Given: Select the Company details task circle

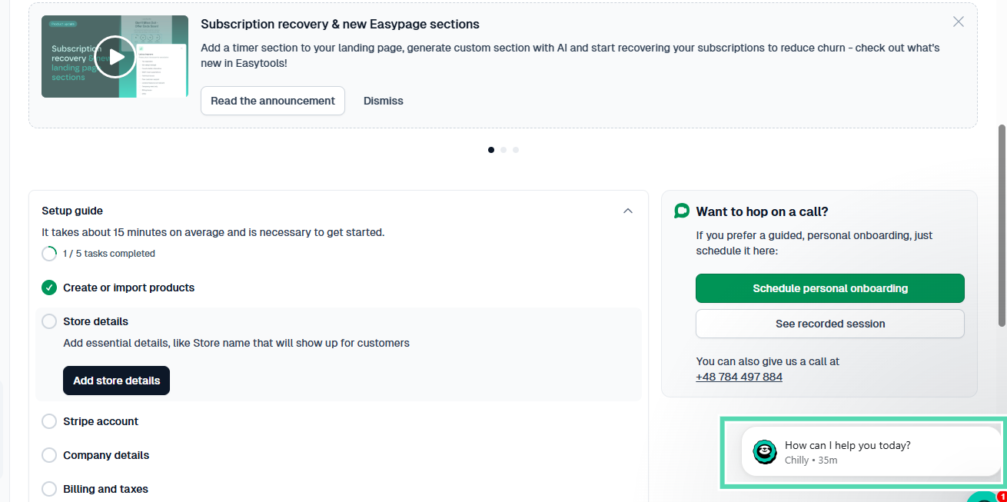Looking at the screenshot, I should point(49,455).
